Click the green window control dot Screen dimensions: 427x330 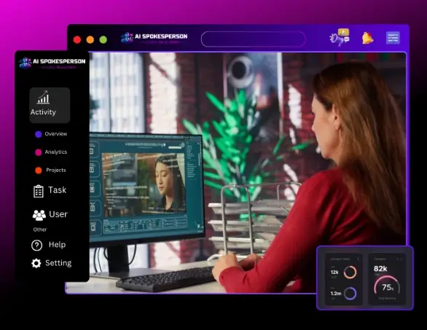tap(103, 40)
